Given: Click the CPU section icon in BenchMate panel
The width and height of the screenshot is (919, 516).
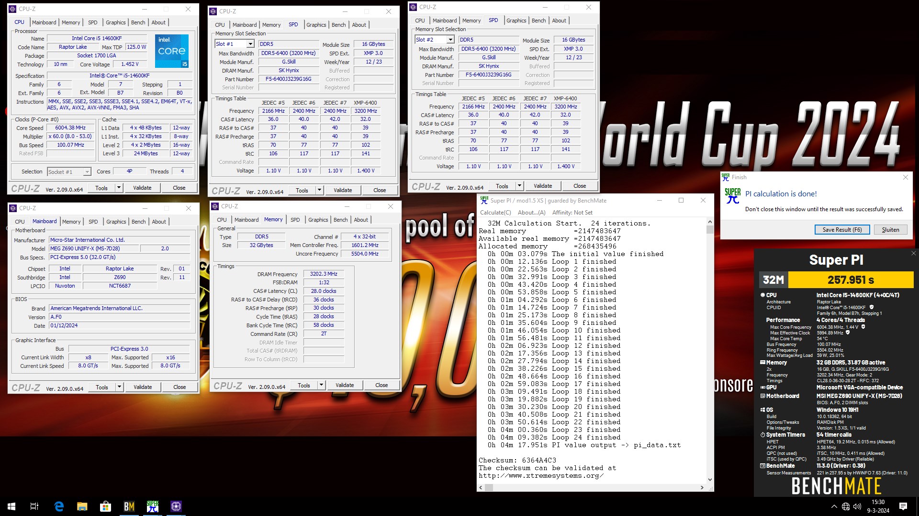Looking at the screenshot, I should click(762, 295).
